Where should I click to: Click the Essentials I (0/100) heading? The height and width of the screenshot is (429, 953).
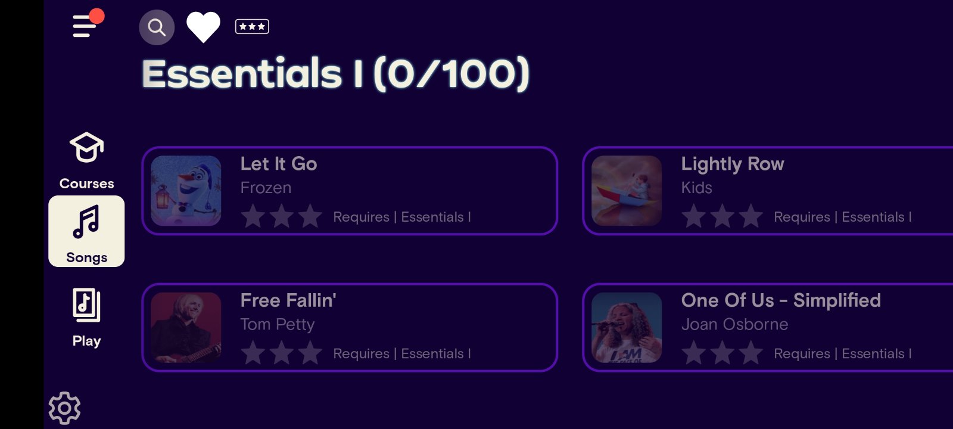335,74
